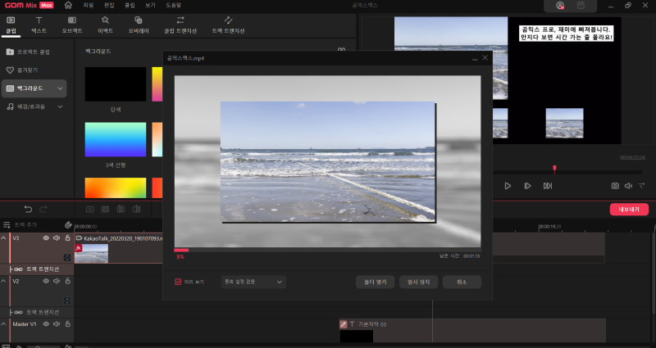Click the 폴더 열기 button
Image resolution: width=656 pixels, height=348 pixels.
click(x=376, y=282)
